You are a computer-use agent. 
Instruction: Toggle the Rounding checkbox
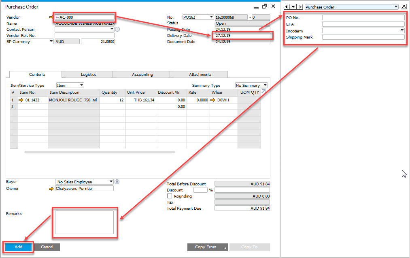[170, 196]
